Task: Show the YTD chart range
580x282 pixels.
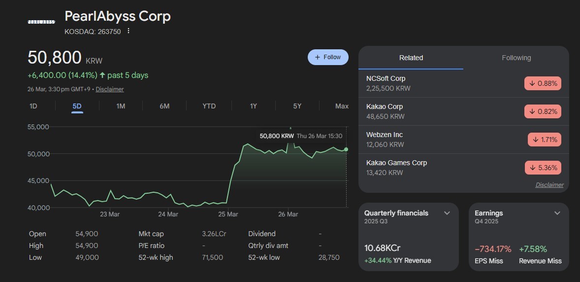Action: 209,106
